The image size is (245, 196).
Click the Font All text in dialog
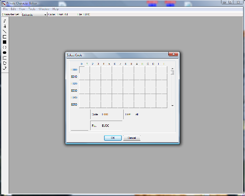tap(132, 114)
